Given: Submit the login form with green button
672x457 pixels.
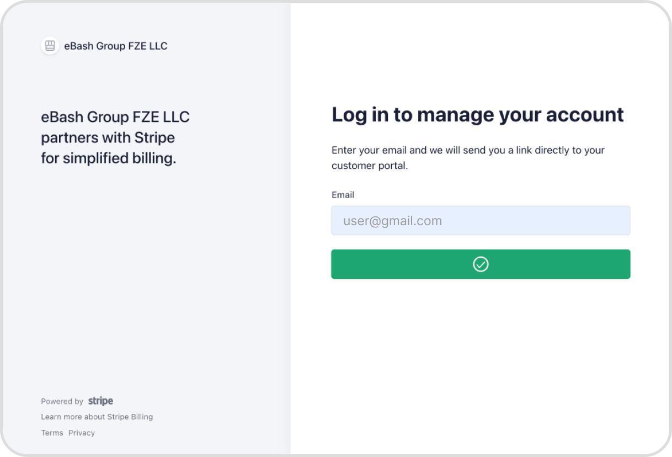Looking at the screenshot, I should [481, 264].
